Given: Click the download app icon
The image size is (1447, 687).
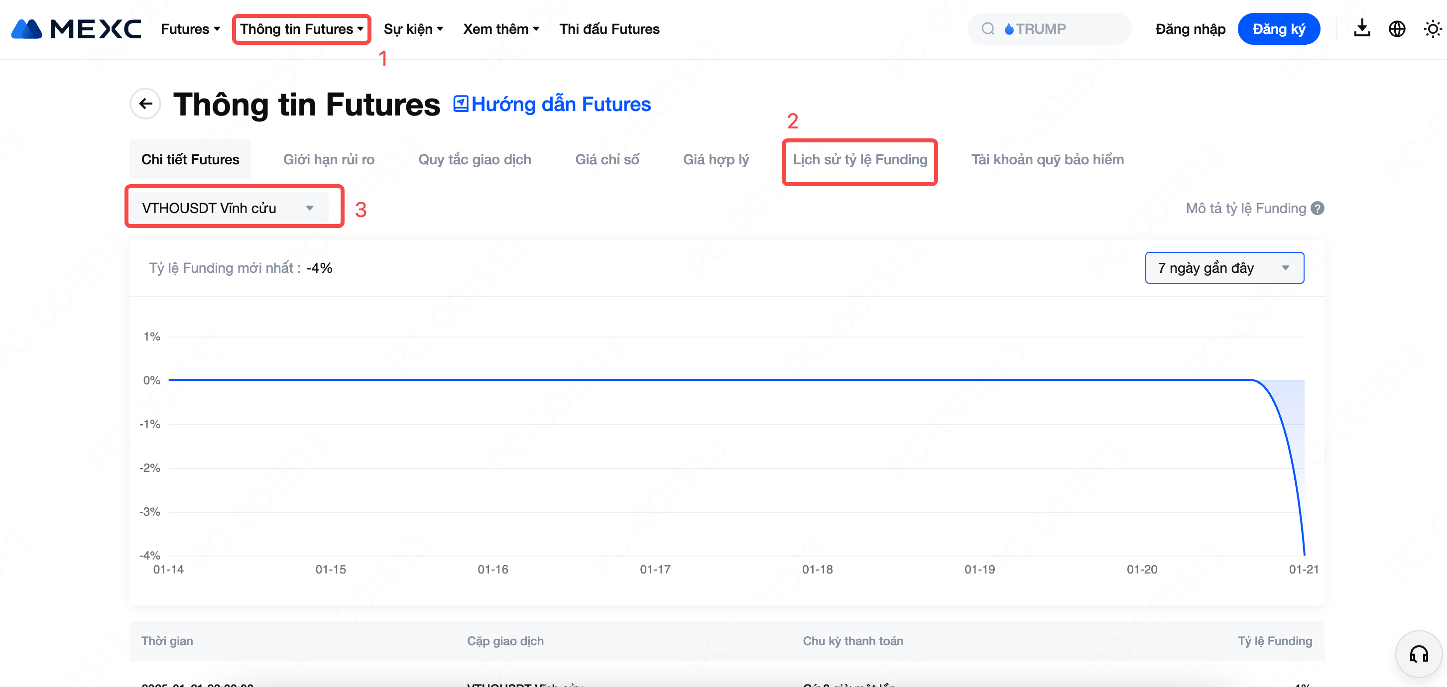Looking at the screenshot, I should click(x=1362, y=29).
